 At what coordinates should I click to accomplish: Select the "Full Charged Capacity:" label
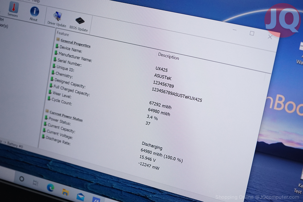72,90
